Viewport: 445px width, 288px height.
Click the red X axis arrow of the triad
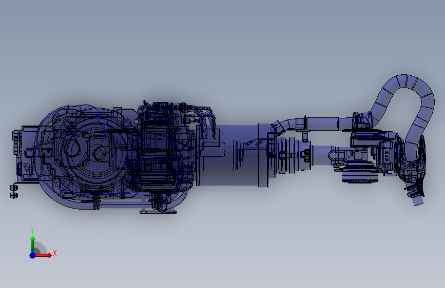click(44, 255)
